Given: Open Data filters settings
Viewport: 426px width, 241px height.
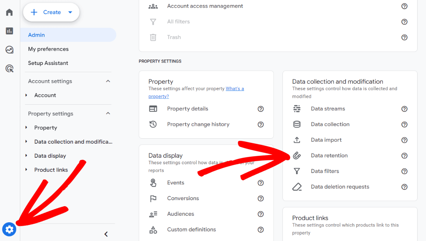Looking at the screenshot, I should tap(324, 171).
